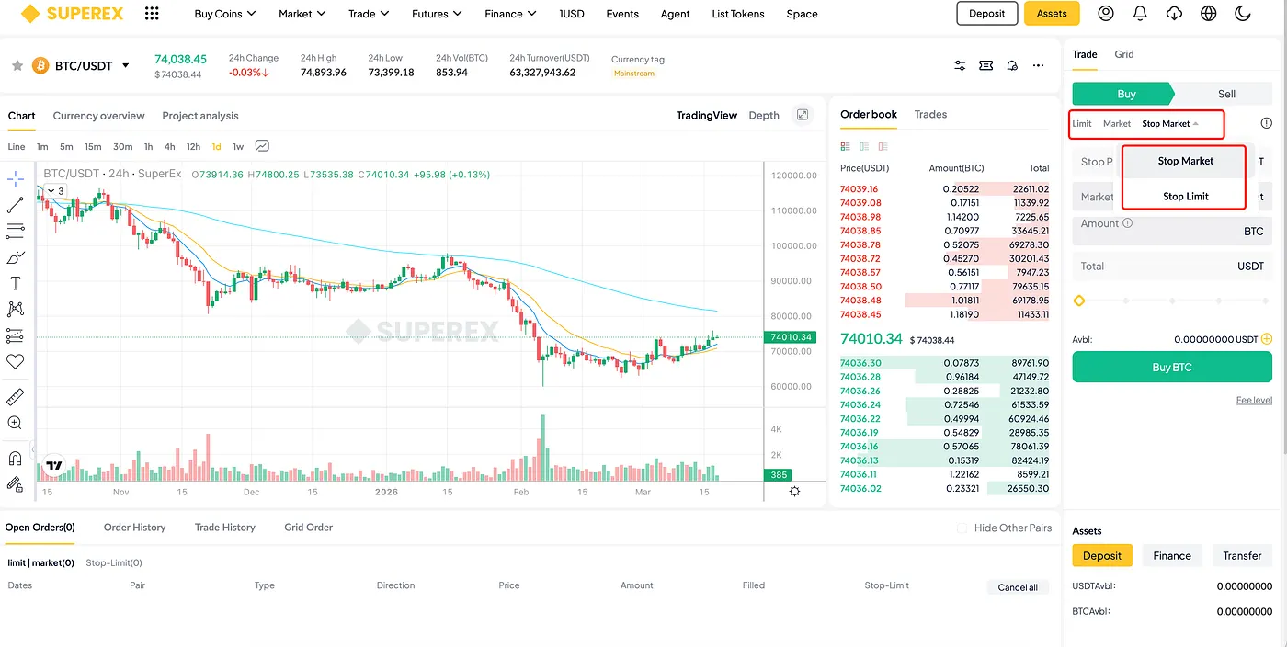Switch chart to TradingView mode
Viewport: 1287px width, 647px height.
coord(707,116)
